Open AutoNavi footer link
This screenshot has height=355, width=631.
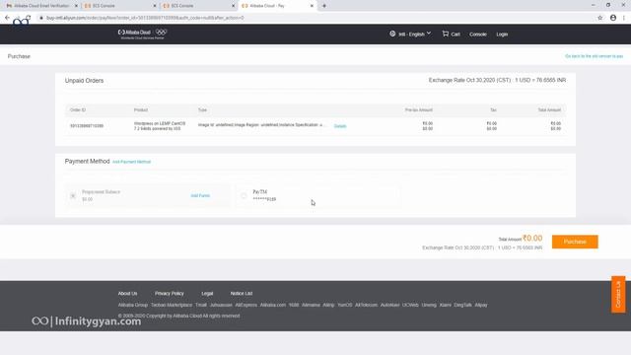[390, 305]
